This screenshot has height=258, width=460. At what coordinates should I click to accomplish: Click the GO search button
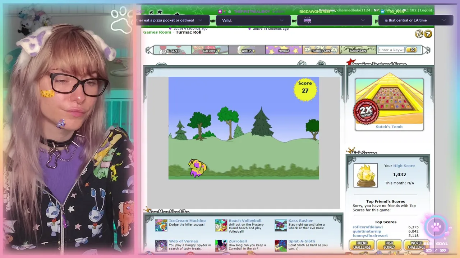tap(411, 50)
